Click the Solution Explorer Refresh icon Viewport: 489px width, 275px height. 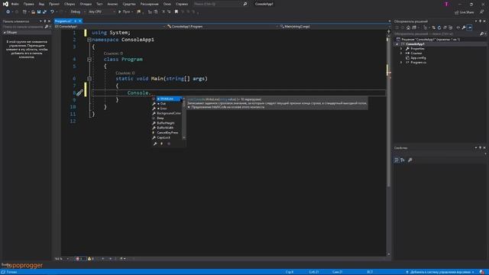439,27
